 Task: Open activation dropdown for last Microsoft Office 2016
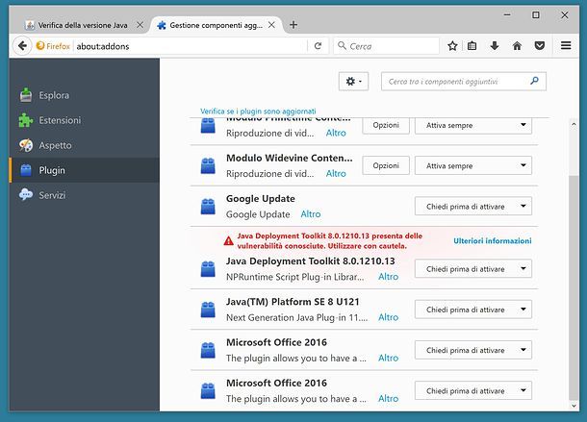pos(473,390)
